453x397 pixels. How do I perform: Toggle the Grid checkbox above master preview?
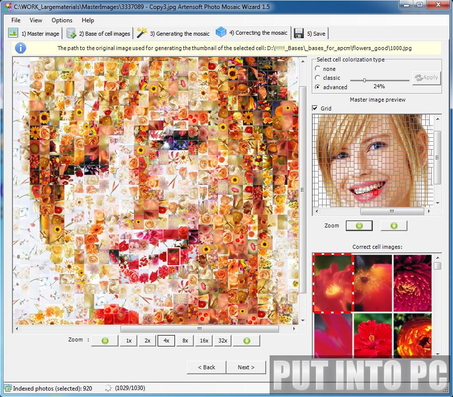pos(315,108)
